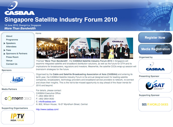
Task: Open the ContentAsia media partner logo
Action: [18, 98]
